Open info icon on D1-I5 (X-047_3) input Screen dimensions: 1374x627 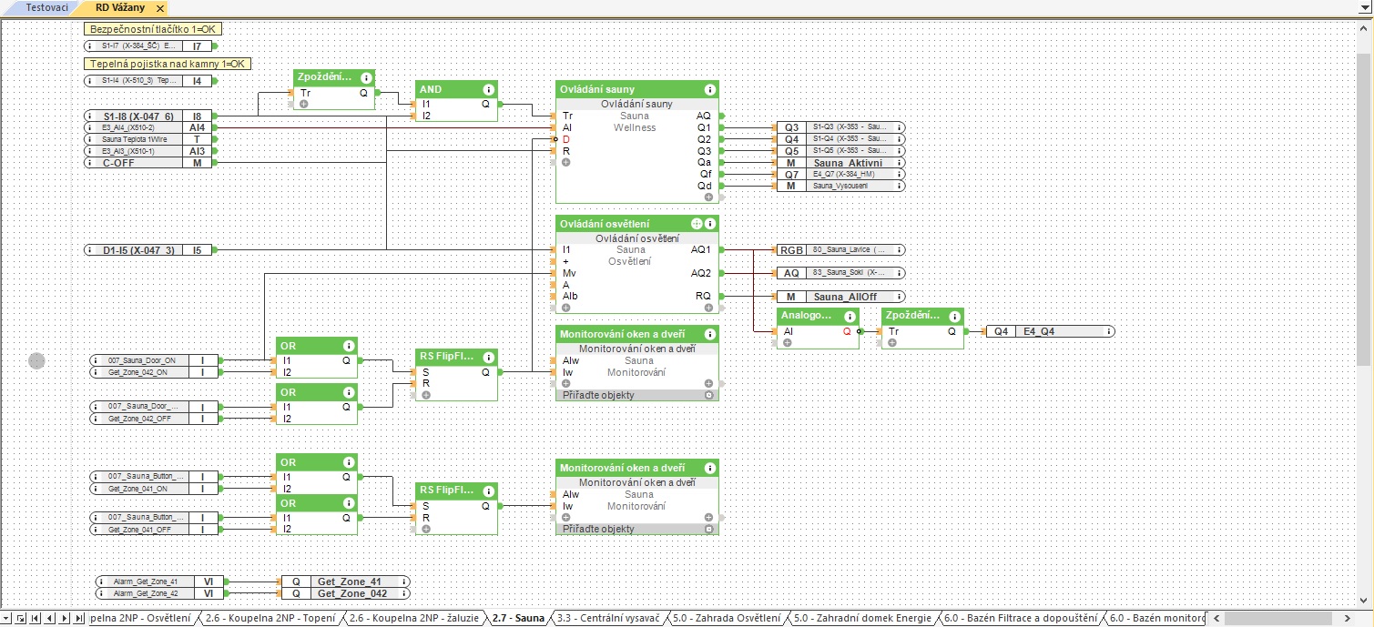coord(89,249)
